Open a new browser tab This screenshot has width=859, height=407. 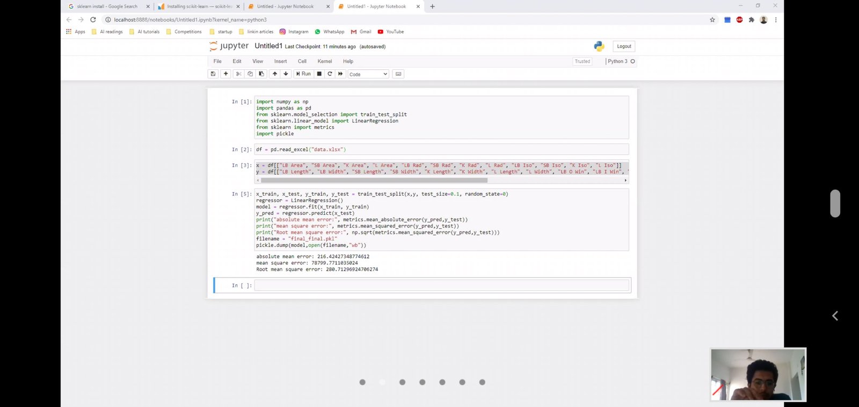click(433, 6)
